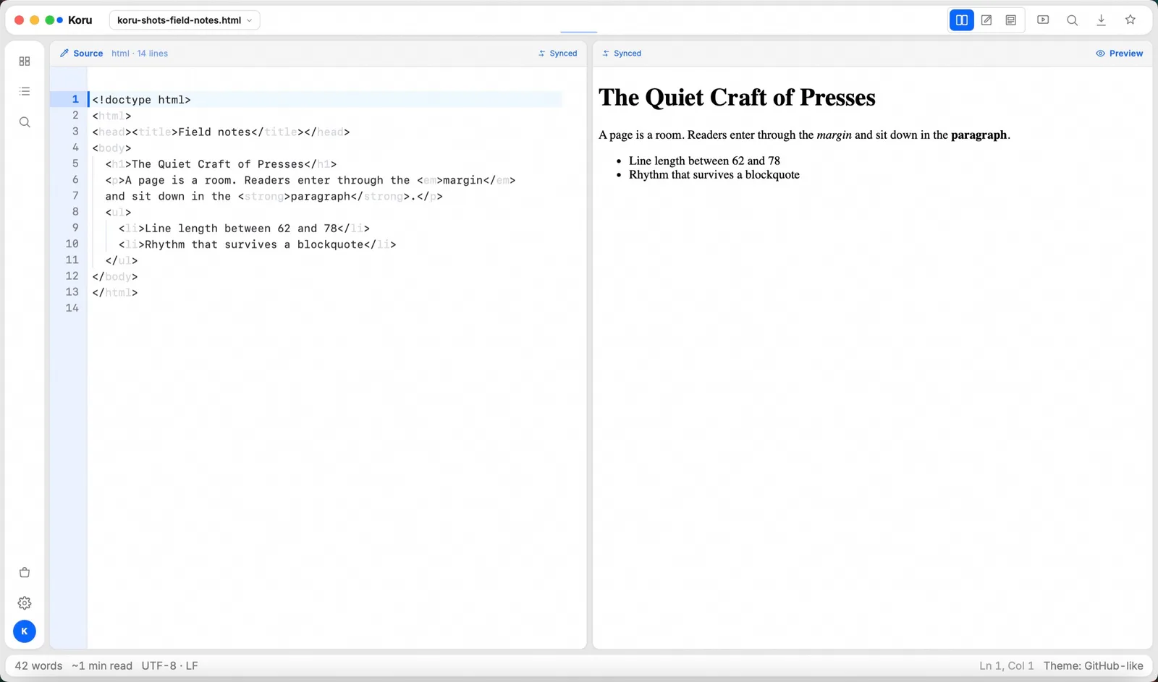Screen dimensions: 1158x682
Task: Open the file name dropdown koru-shots-field-notes.html
Action: click(185, 20)
